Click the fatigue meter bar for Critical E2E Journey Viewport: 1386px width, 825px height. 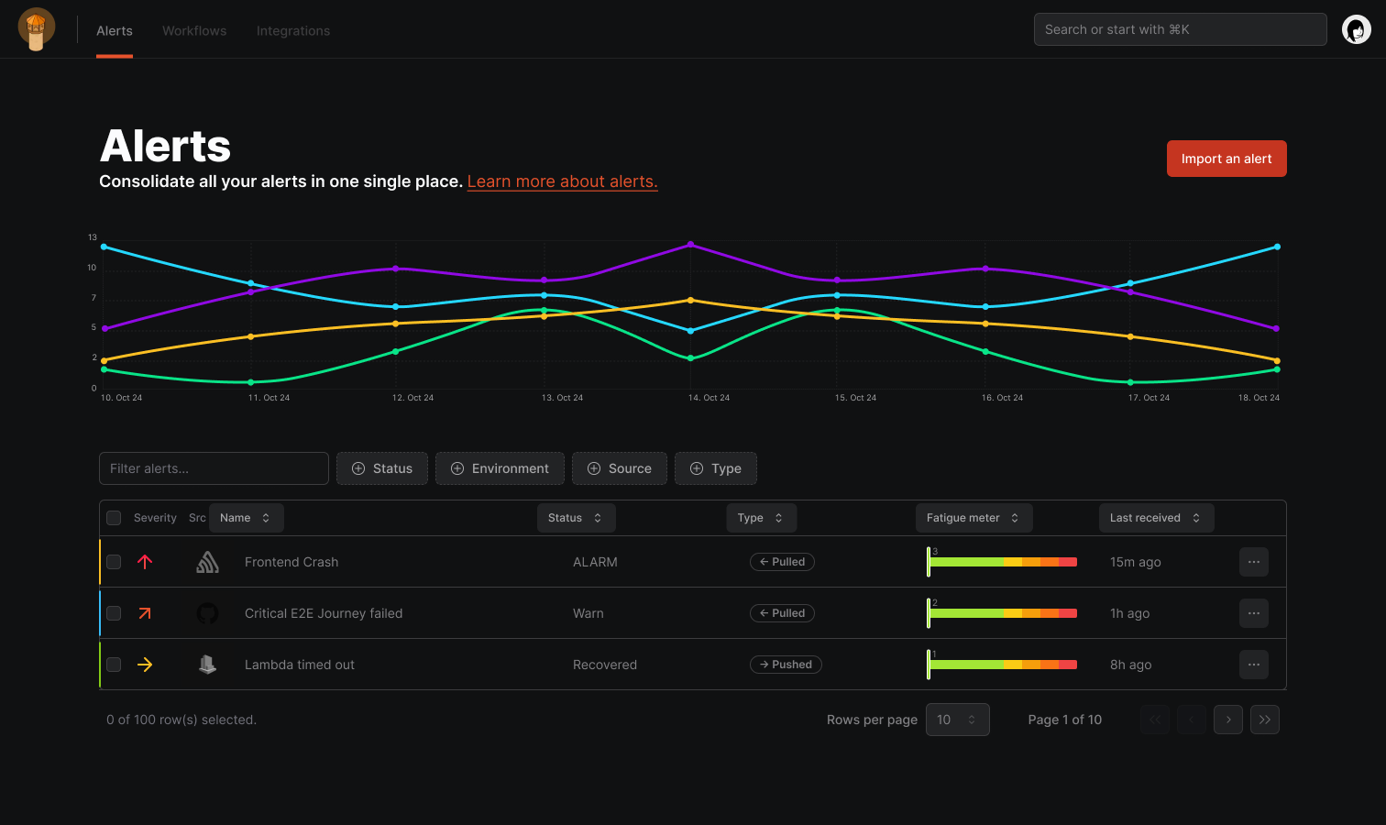(x=1003, y=613)
